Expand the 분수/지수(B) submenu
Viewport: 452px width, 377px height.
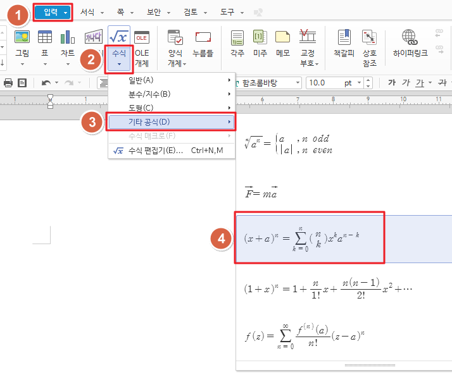coord(172,94)
